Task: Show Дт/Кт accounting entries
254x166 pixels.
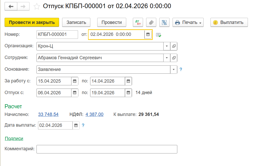Action: click(138, 22)
